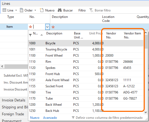Open the Line menu grid icon
Viewport: 149px width, 122px height.
4,10
